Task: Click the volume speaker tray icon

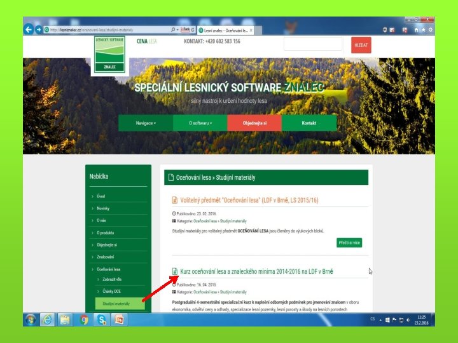Action: (x=408, y=320)
